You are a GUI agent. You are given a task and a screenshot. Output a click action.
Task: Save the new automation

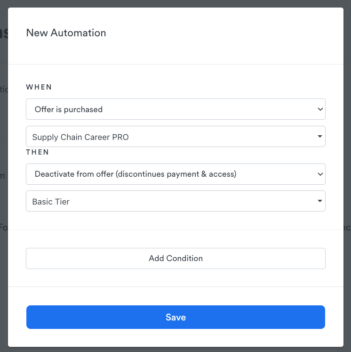tap(175, 317)
